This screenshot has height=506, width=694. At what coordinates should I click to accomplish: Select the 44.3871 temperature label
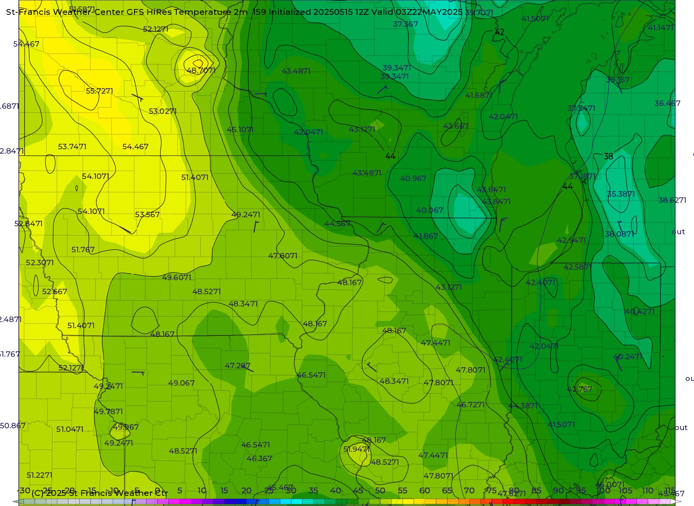pyautogui.click(x=523, y=406)
